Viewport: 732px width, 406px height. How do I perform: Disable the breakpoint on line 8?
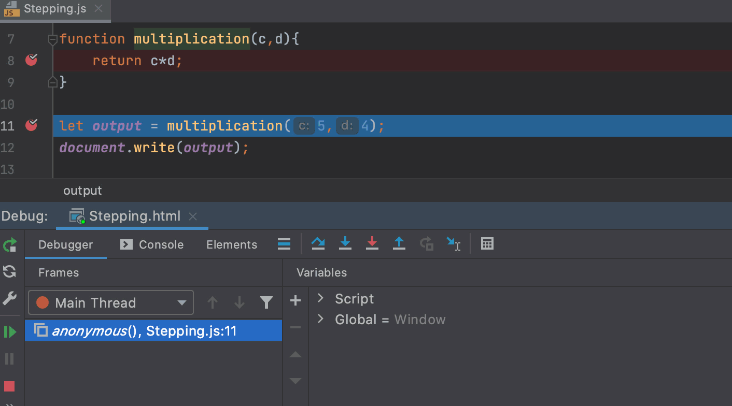point(31,60)
